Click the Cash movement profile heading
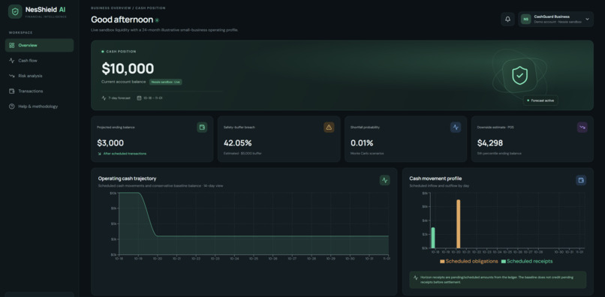The height and width of the screenshot is (297, 605). [435, 178]
